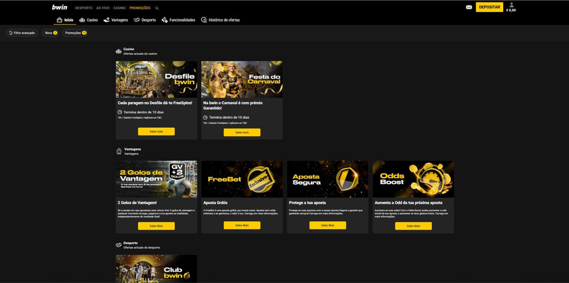Click 'Aumenta a Odd da tua próxima aposta' title
569x283 pixels.
(408, 203)
